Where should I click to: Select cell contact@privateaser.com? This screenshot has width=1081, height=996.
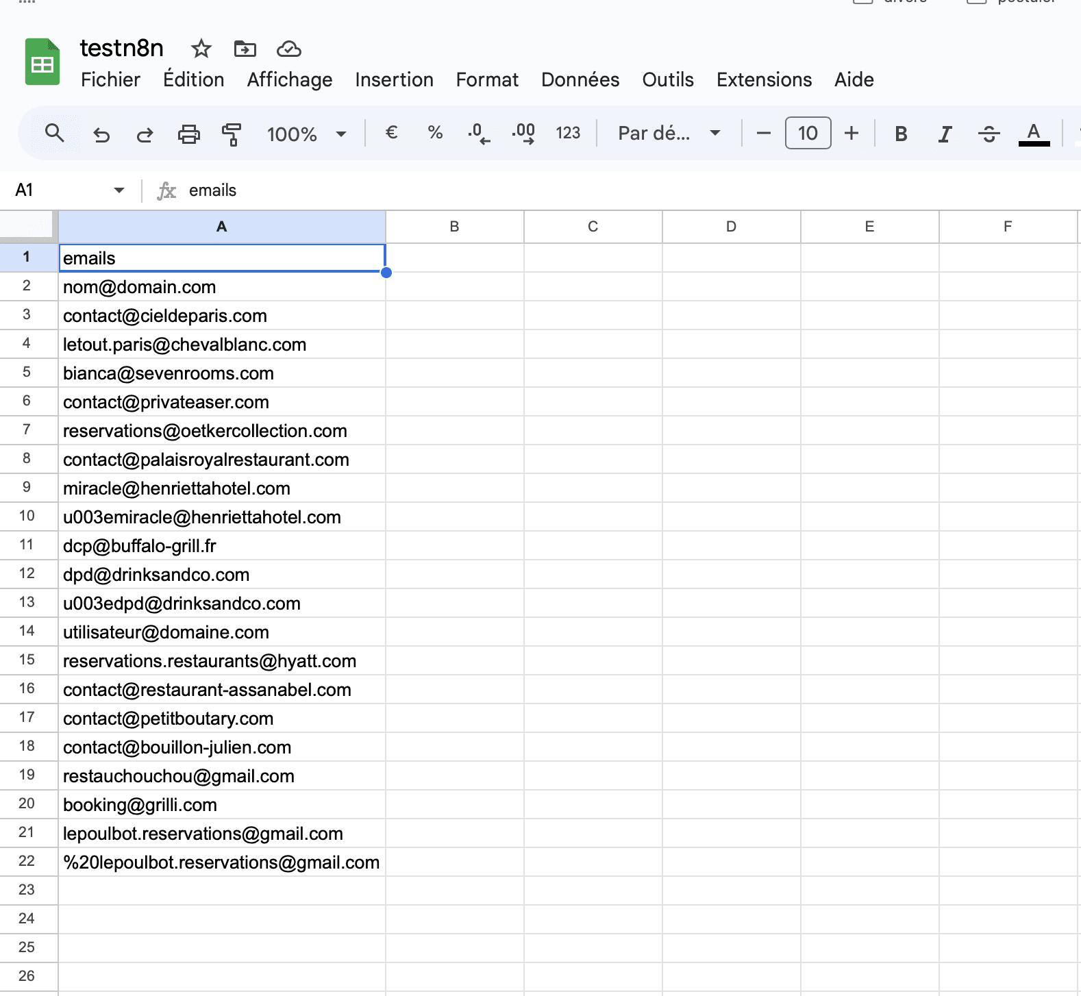point(222,402)
